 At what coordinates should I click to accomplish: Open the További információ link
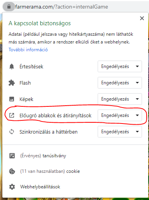click(28, 50)
